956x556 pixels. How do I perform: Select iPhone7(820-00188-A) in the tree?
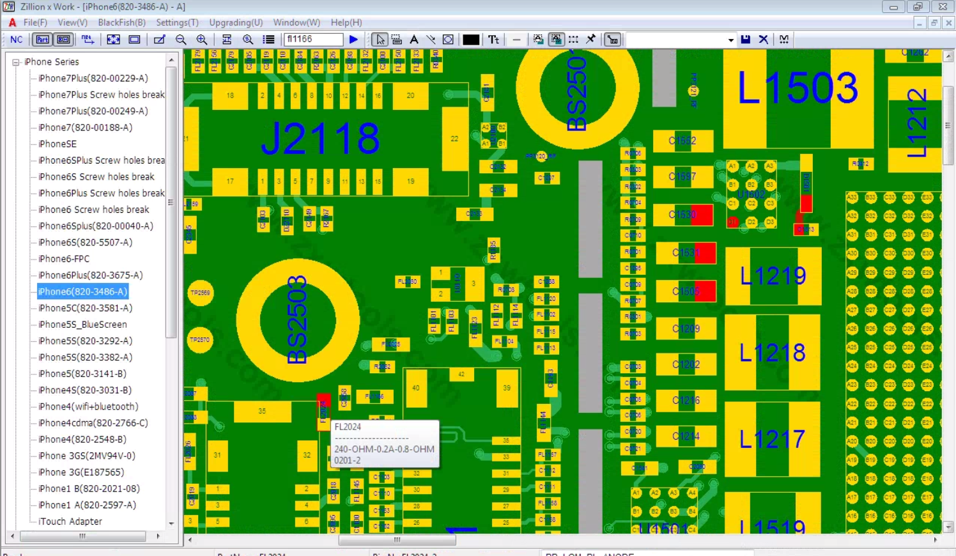click(85, 127)
